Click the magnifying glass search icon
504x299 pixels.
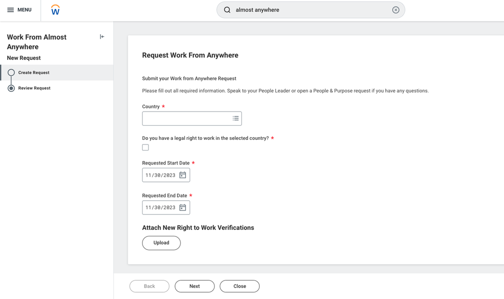[227, 10]
